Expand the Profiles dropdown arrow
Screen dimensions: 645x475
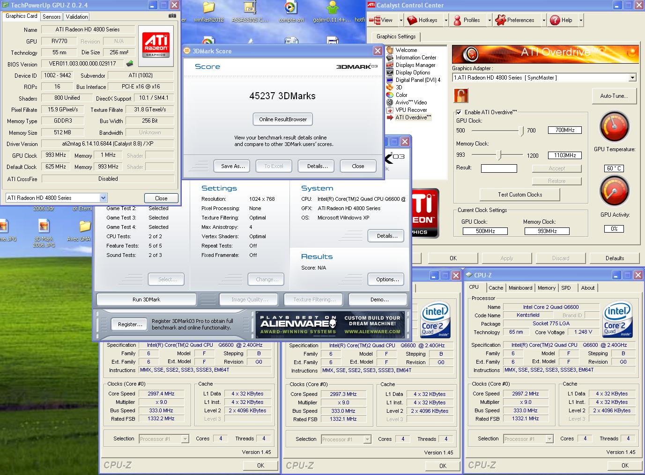tap(489, 20)
